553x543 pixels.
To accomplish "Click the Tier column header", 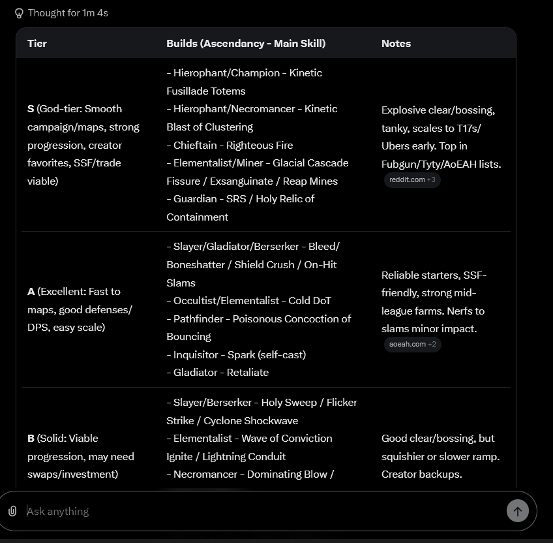I will click(x=37, y=44).
